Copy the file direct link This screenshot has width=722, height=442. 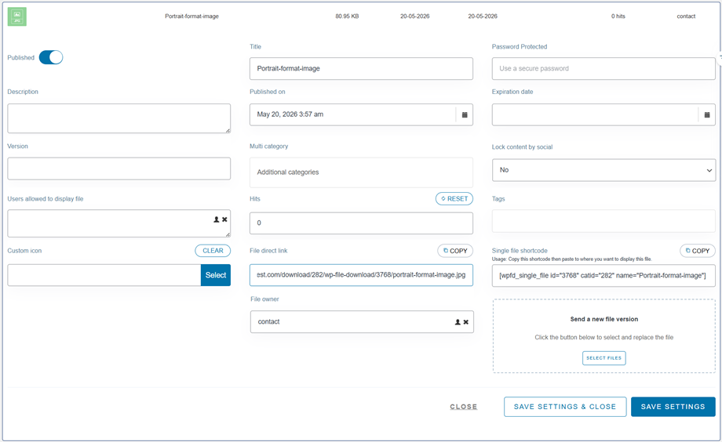(455, 251)
